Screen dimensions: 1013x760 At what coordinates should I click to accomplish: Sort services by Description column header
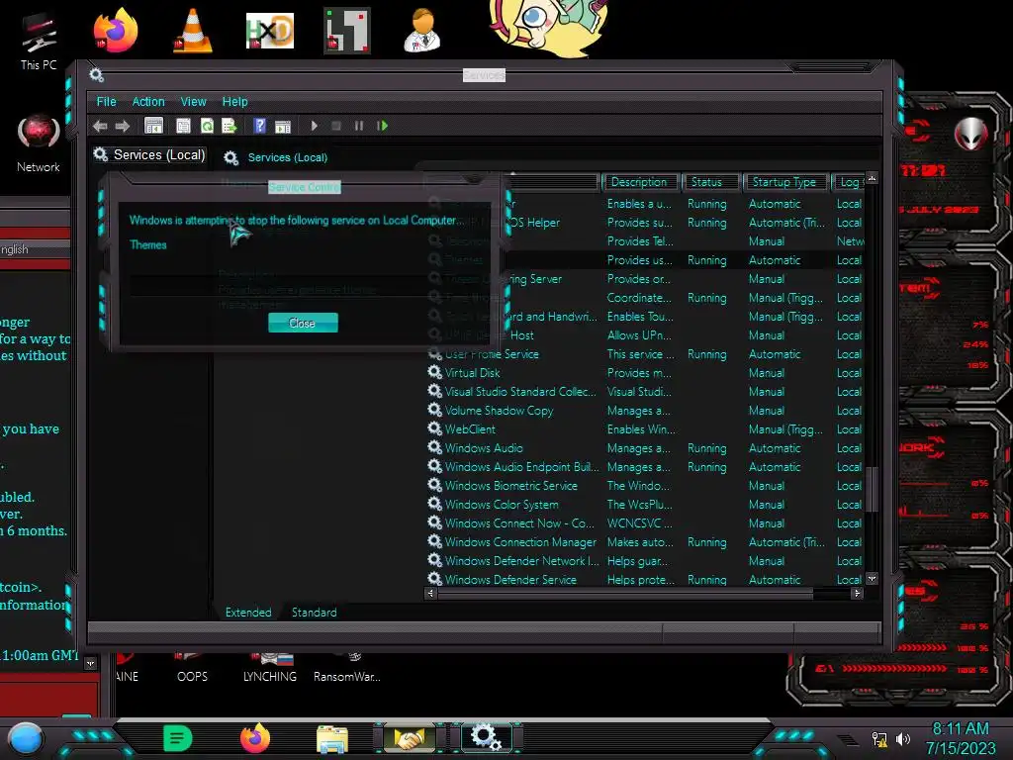coord(640,182)
